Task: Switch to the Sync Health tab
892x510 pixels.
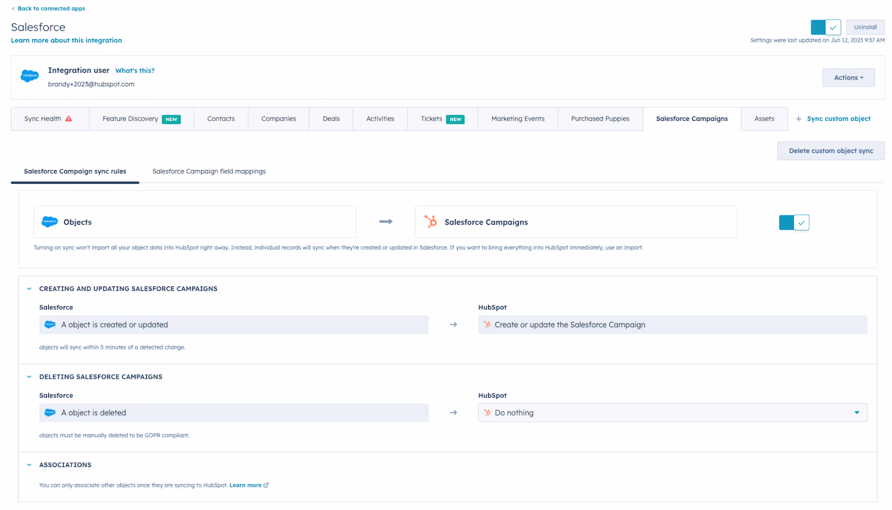Action: pos(50,119)
